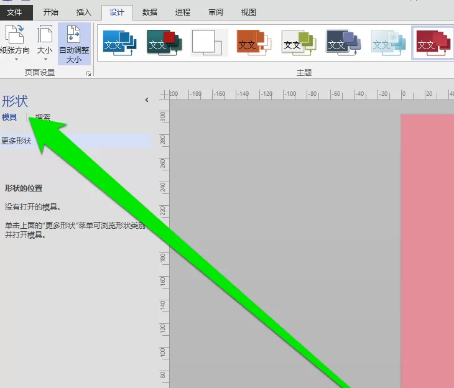Open the 文件 menu
This screenshot has width=454, height=388.
pyautogui.click(x=16, y=12)
